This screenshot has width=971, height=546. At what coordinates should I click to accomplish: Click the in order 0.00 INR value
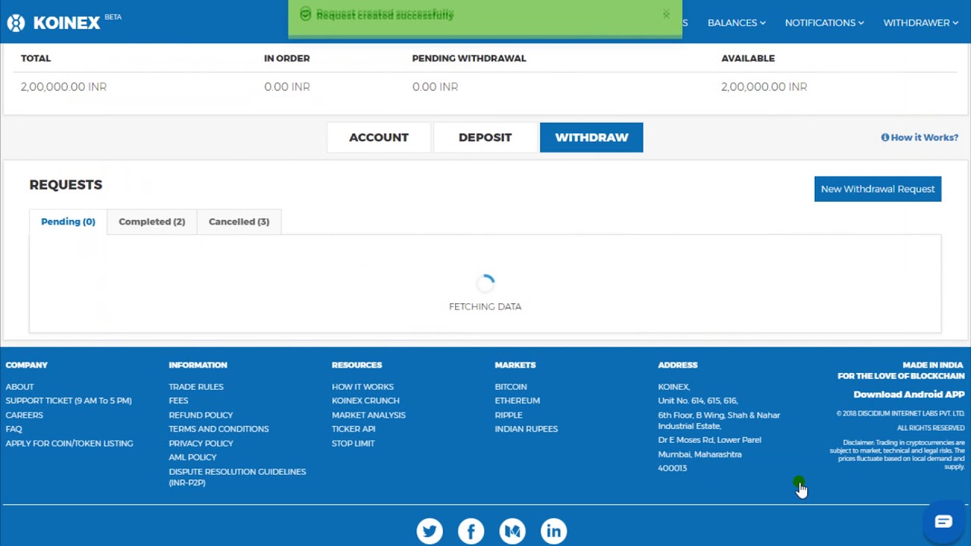287,86
